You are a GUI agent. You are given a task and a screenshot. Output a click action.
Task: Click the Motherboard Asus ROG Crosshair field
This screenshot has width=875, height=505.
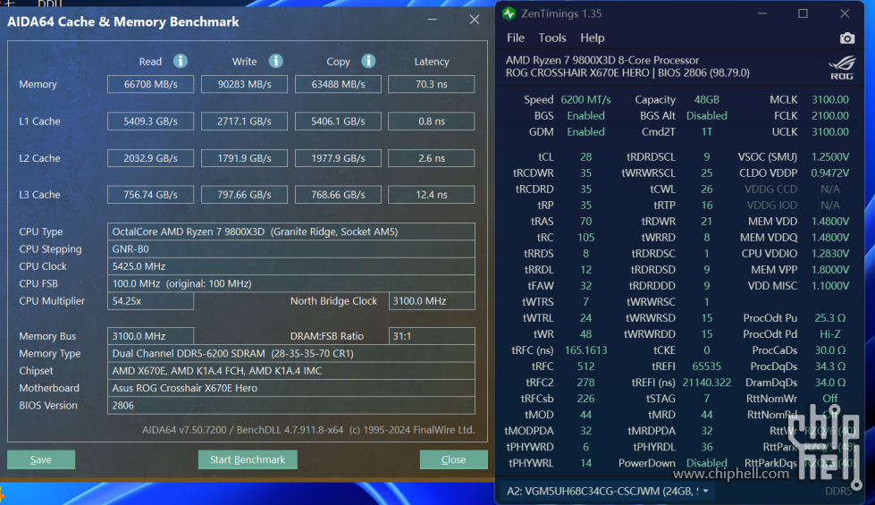click(291, 388)
